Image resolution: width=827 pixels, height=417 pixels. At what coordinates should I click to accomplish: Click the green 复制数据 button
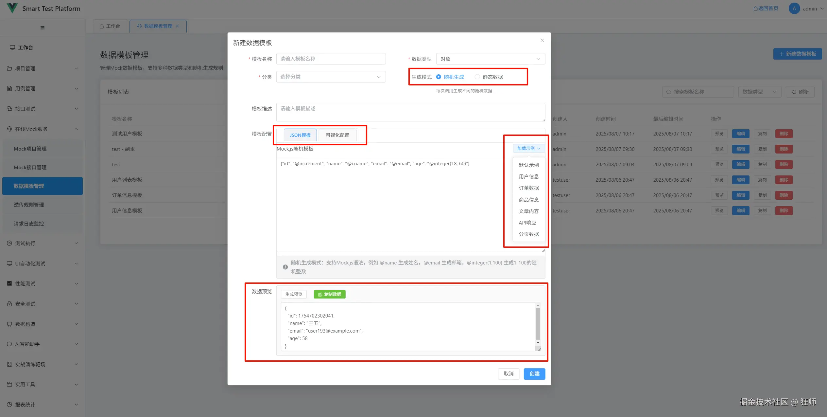pos(329,294)
